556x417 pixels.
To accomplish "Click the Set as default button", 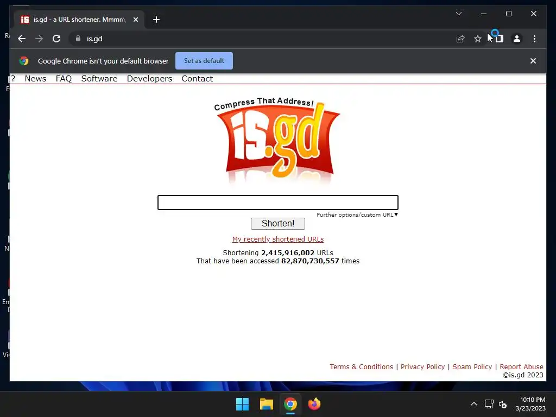I will coord(204,61).
